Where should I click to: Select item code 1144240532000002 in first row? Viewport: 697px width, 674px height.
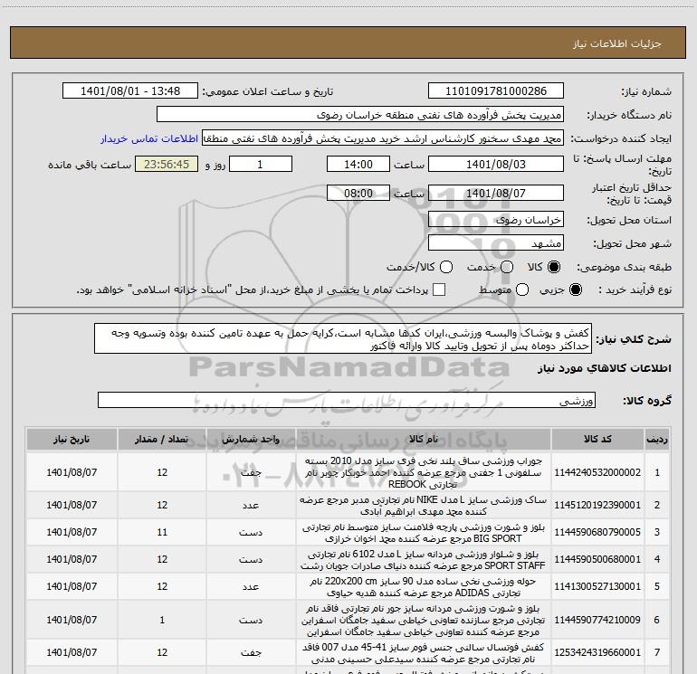pos(606,472)
